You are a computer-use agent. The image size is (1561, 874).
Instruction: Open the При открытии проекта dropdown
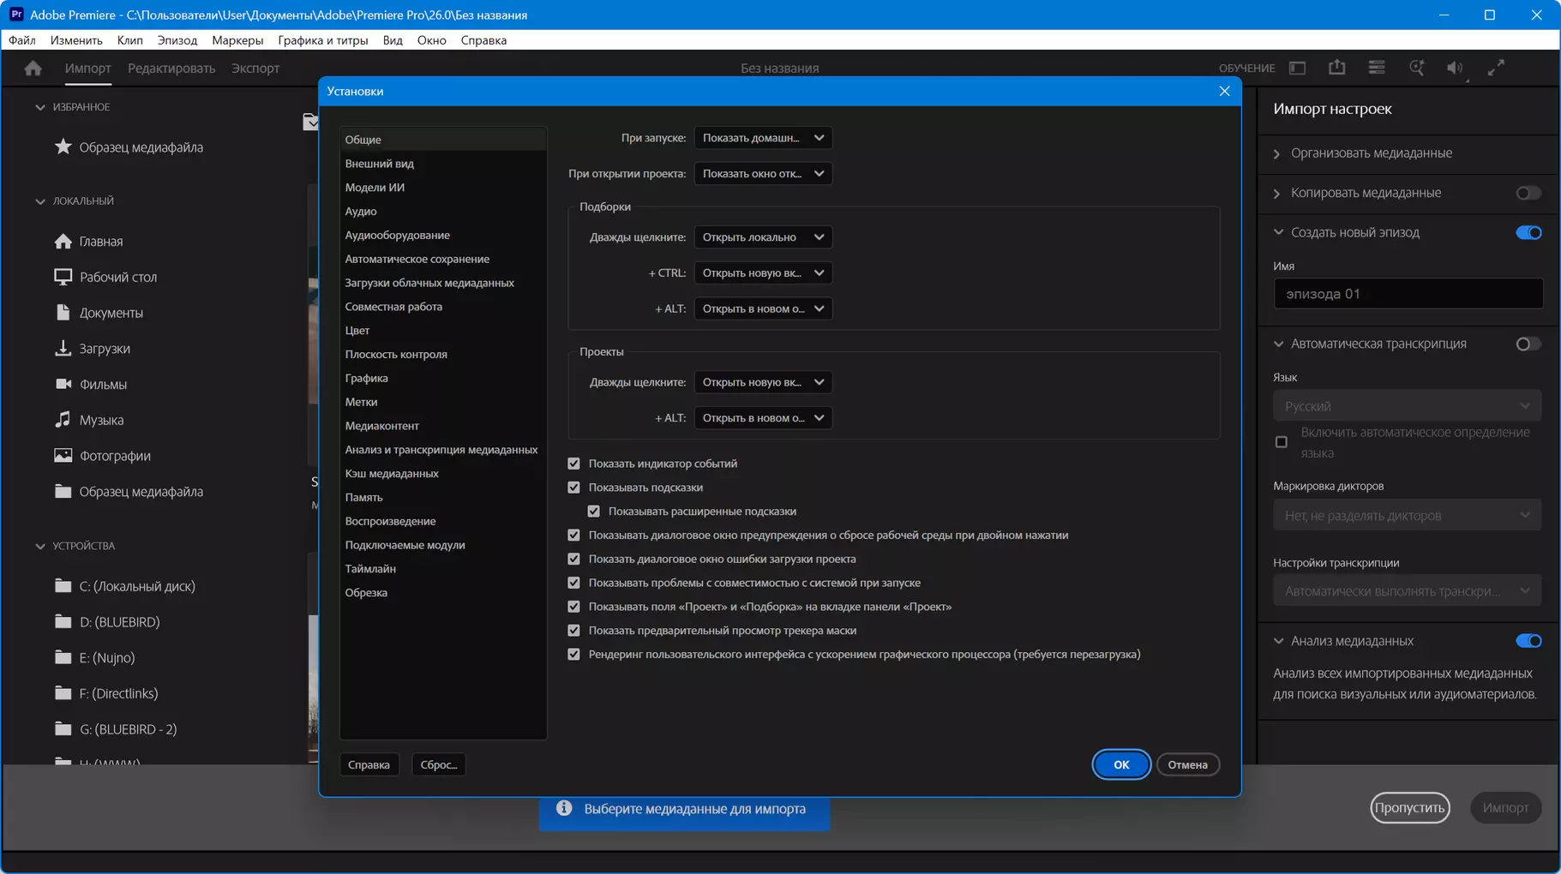[x=763, y=173]
